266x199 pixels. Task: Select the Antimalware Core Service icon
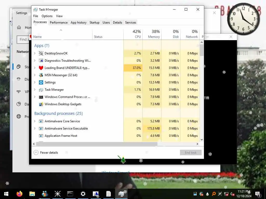click(41, 121)
